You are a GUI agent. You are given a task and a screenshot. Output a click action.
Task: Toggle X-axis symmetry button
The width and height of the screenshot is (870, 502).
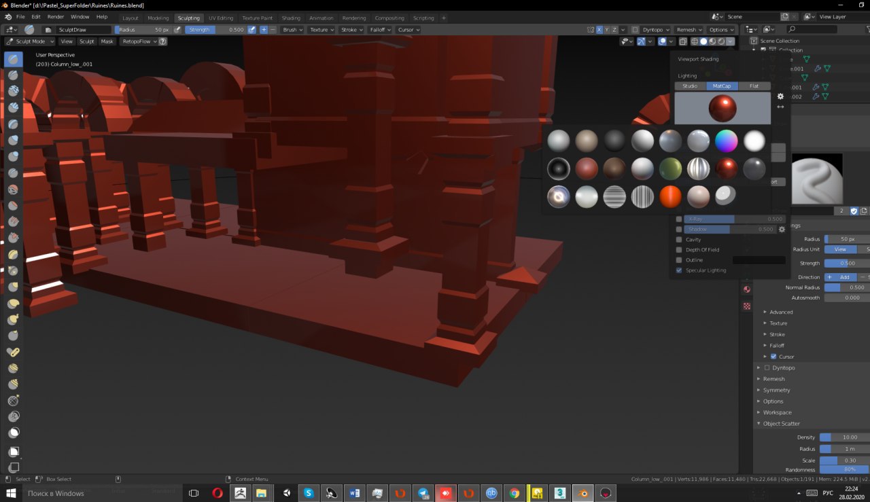pos(599,30)
